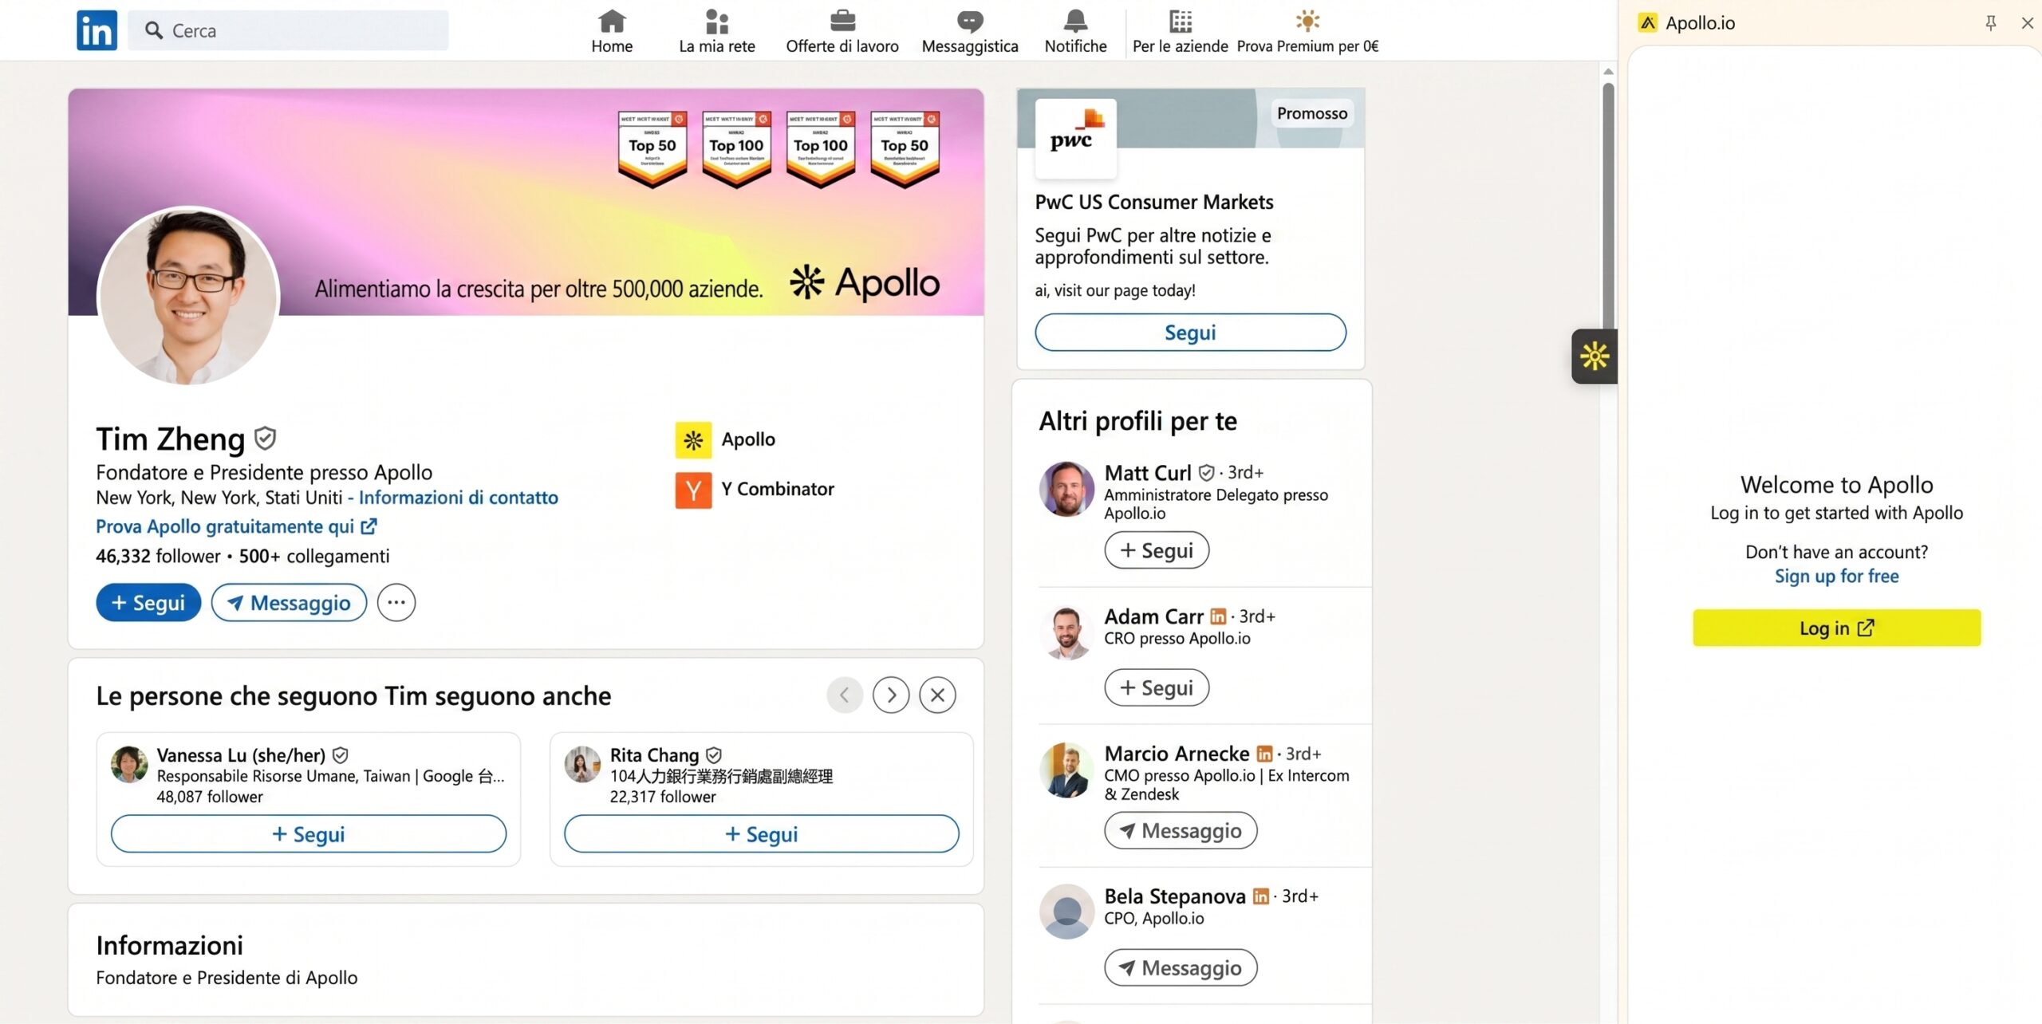Open Offerte di lavoro section
The height and width of the screenshot is (1024, 2042).
click(x=842, y=31)
